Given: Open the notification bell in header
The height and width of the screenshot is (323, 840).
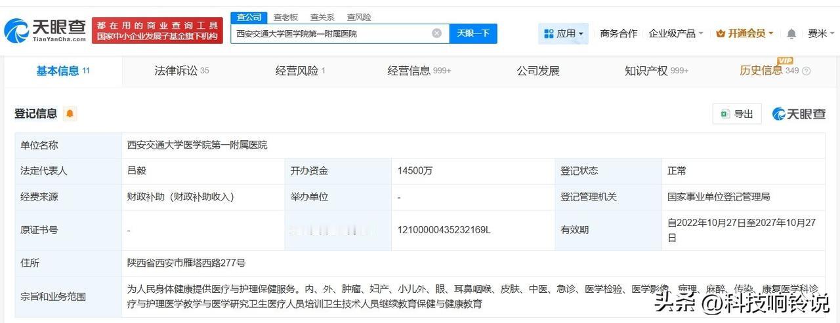Looking at the screenshot, I should pos(791,33).
